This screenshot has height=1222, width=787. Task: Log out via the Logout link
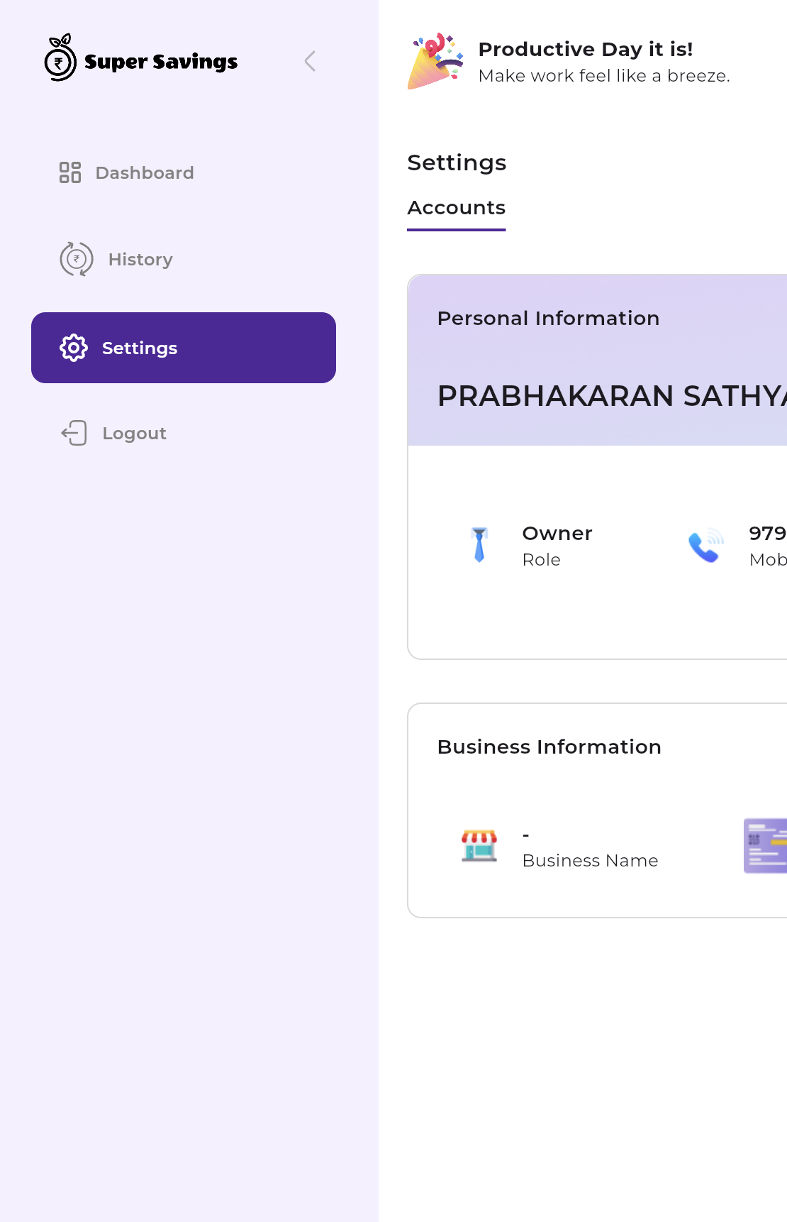click(x=134, y=434)
